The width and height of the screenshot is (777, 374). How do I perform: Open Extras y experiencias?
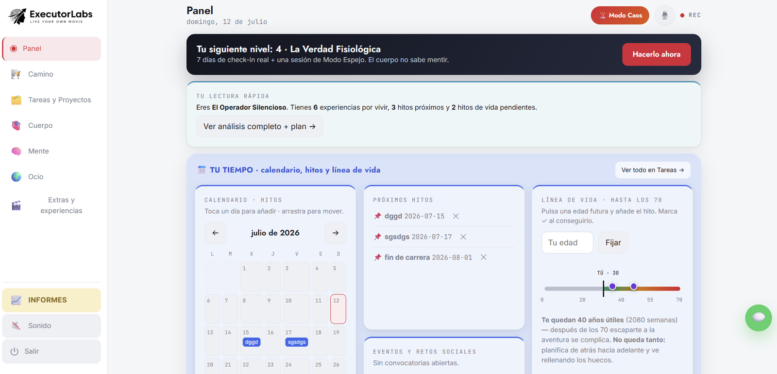tap(51, 205)
